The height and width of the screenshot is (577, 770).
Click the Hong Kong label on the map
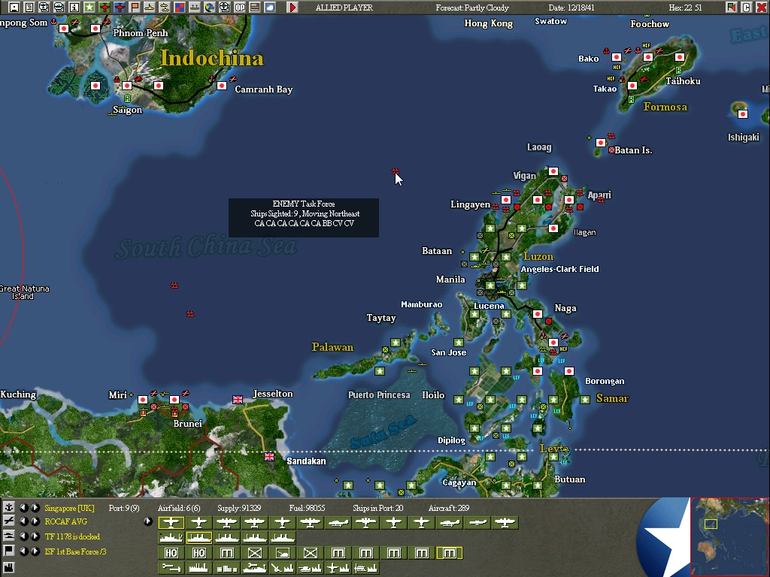click(x=489, y=23)
